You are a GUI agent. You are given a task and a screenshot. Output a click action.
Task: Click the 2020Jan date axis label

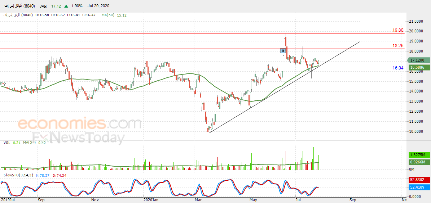[151, 200]
